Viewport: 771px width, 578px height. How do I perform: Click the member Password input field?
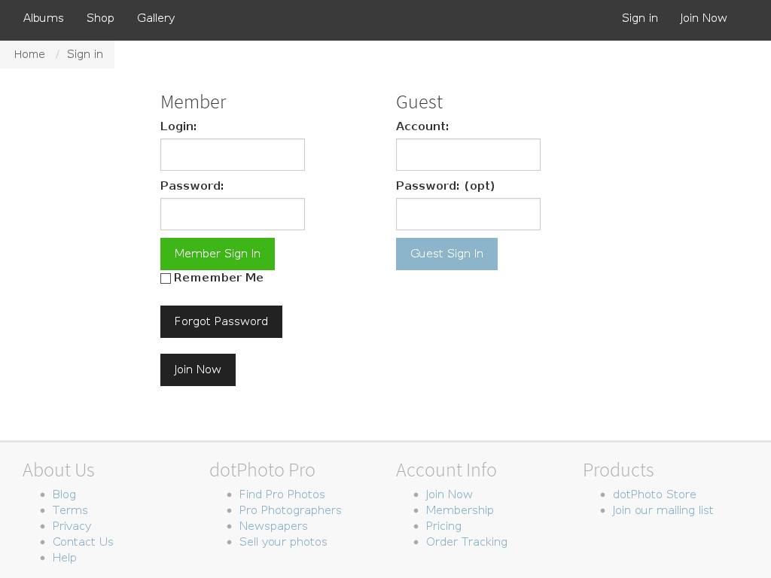click(x=232, y=214)
